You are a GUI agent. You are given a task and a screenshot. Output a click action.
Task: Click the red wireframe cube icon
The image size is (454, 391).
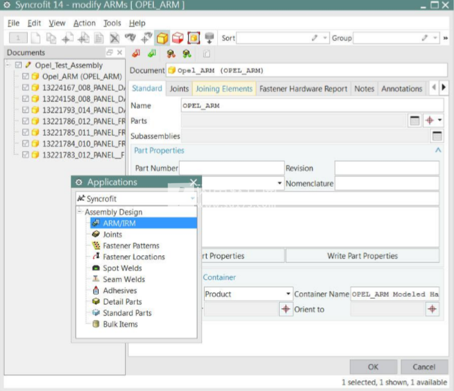pyautogui.click(x=178, y=38)
